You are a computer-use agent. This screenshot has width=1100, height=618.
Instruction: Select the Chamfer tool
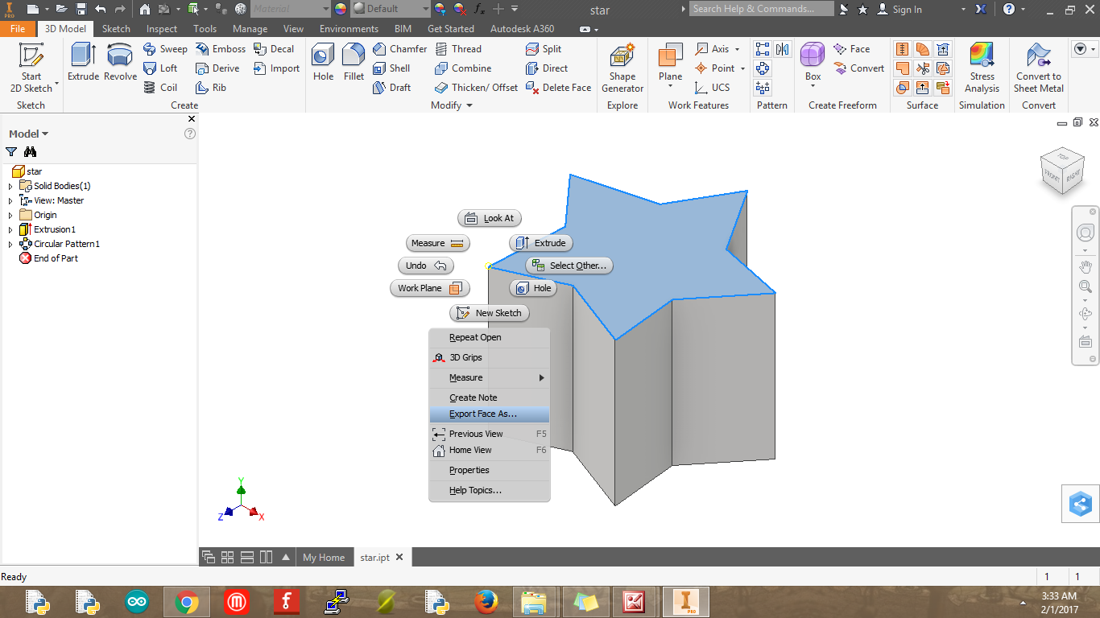pos(400,48)
